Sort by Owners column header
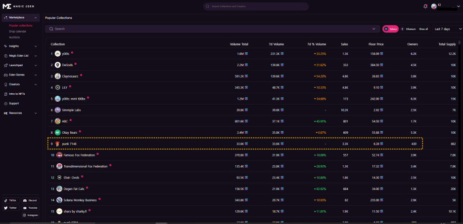The width and height of the screenshot is (463, 224). coord(413,44)
